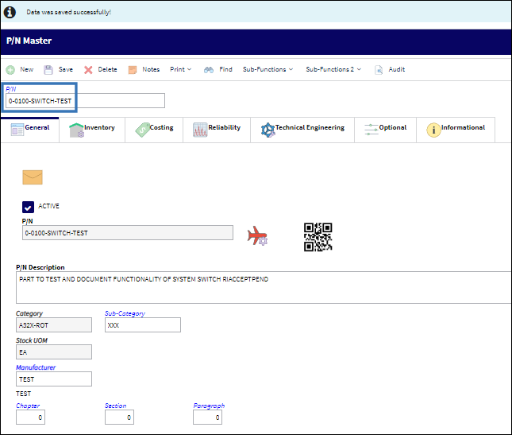Screen dimensions: 512x435
Task: Click the Delete button label
Action: click(107, 69)
